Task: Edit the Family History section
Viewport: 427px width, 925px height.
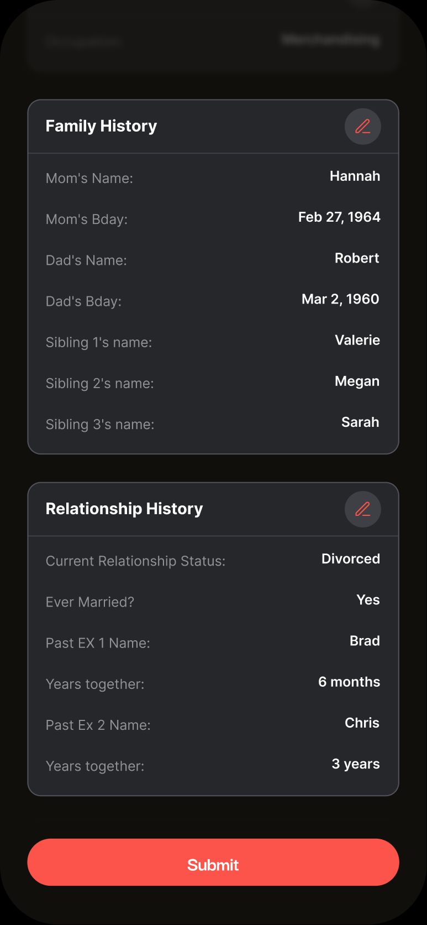Action: click(362, 127)
